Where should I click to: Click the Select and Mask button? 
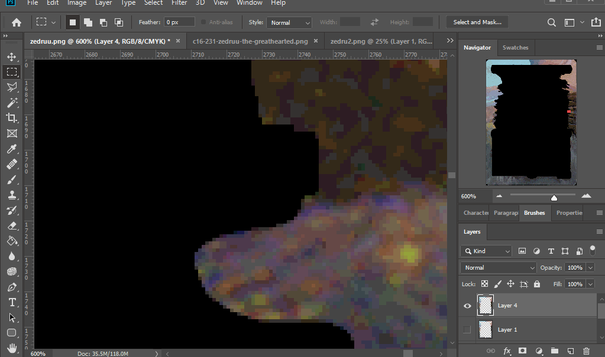[x=477, y=22]
